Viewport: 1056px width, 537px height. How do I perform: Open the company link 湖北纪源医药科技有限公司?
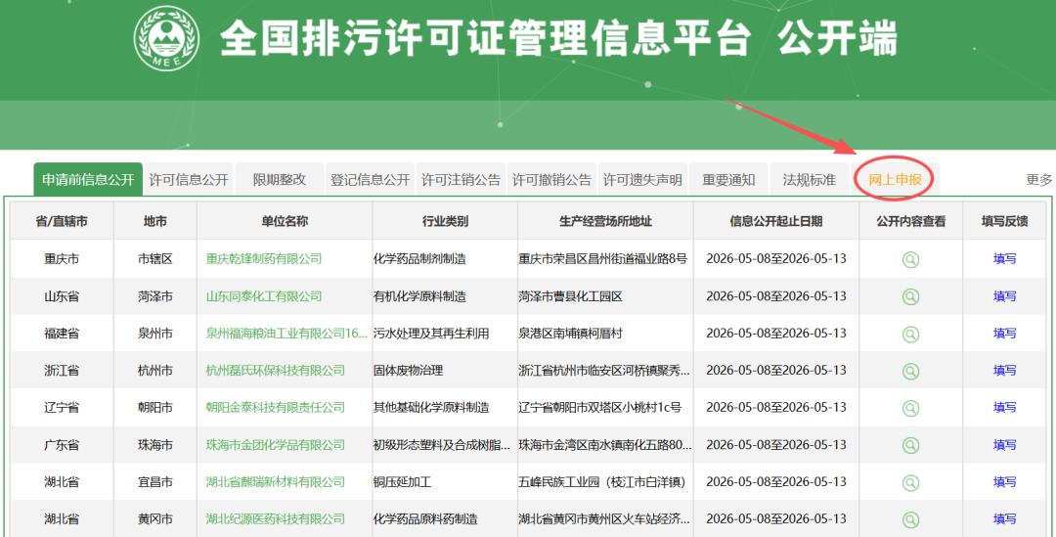pyautogui.click(x=276, y=518)
